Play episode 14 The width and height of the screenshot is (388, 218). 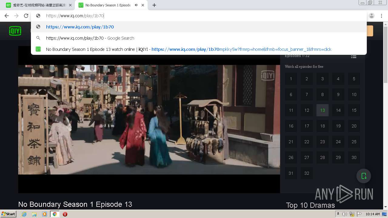click(x=338, y=110)
